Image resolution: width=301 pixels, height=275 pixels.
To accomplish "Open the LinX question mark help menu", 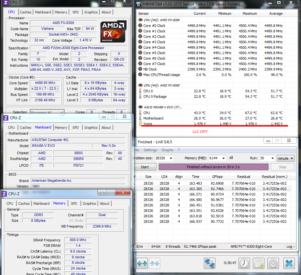I will pos(179,150).
